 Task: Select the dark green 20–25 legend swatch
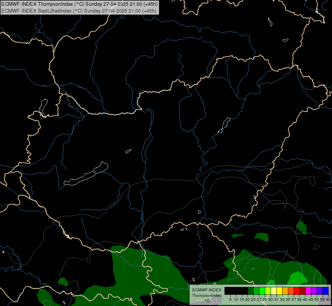pos(251,291)
